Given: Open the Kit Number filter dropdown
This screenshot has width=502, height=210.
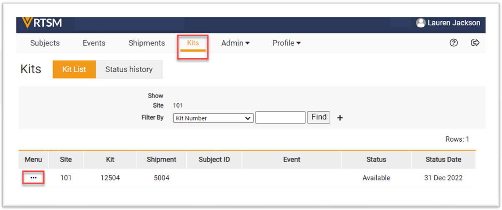Looking at the screenshot, I should [x=213, y=118].
